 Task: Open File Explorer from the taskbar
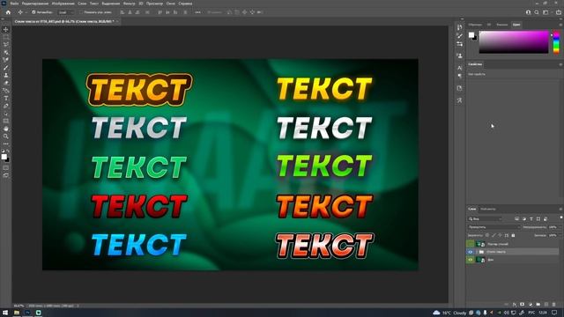[17, 313]
